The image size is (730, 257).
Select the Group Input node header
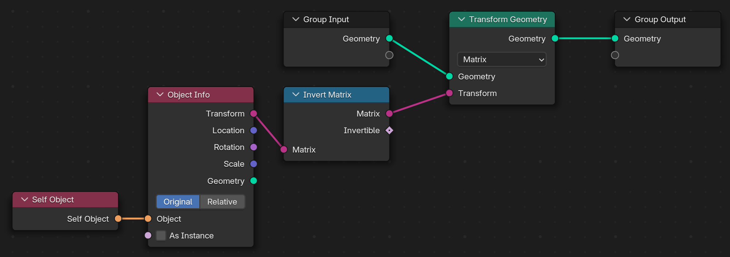tap(336, 19)
